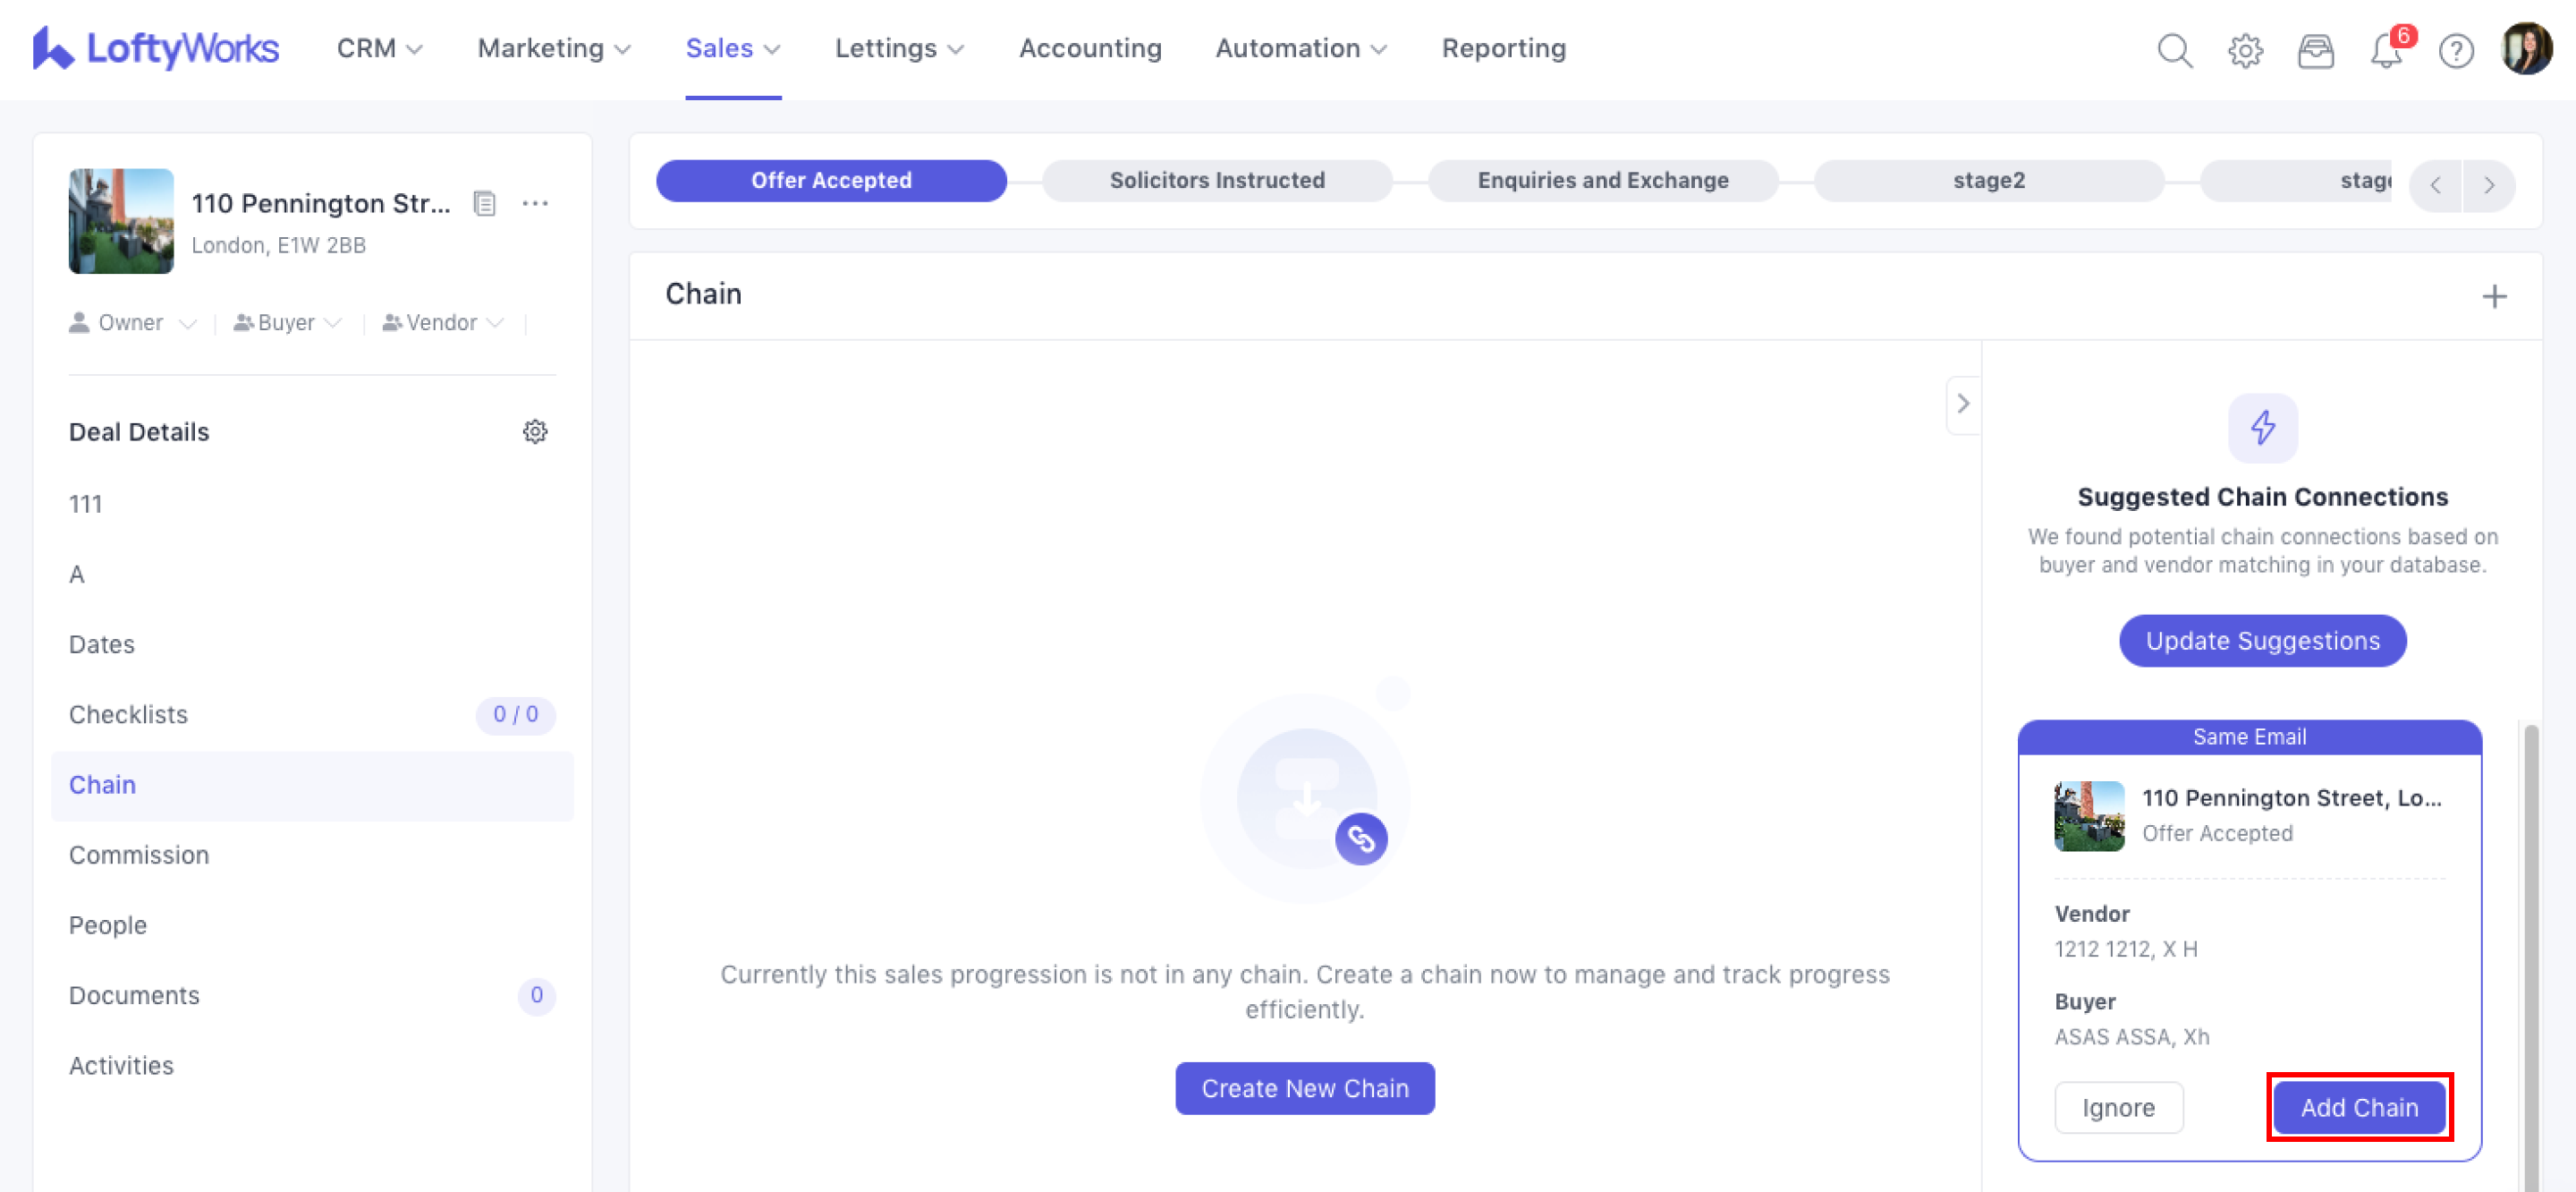Click the Deal Details gear icon

(535, 431)
